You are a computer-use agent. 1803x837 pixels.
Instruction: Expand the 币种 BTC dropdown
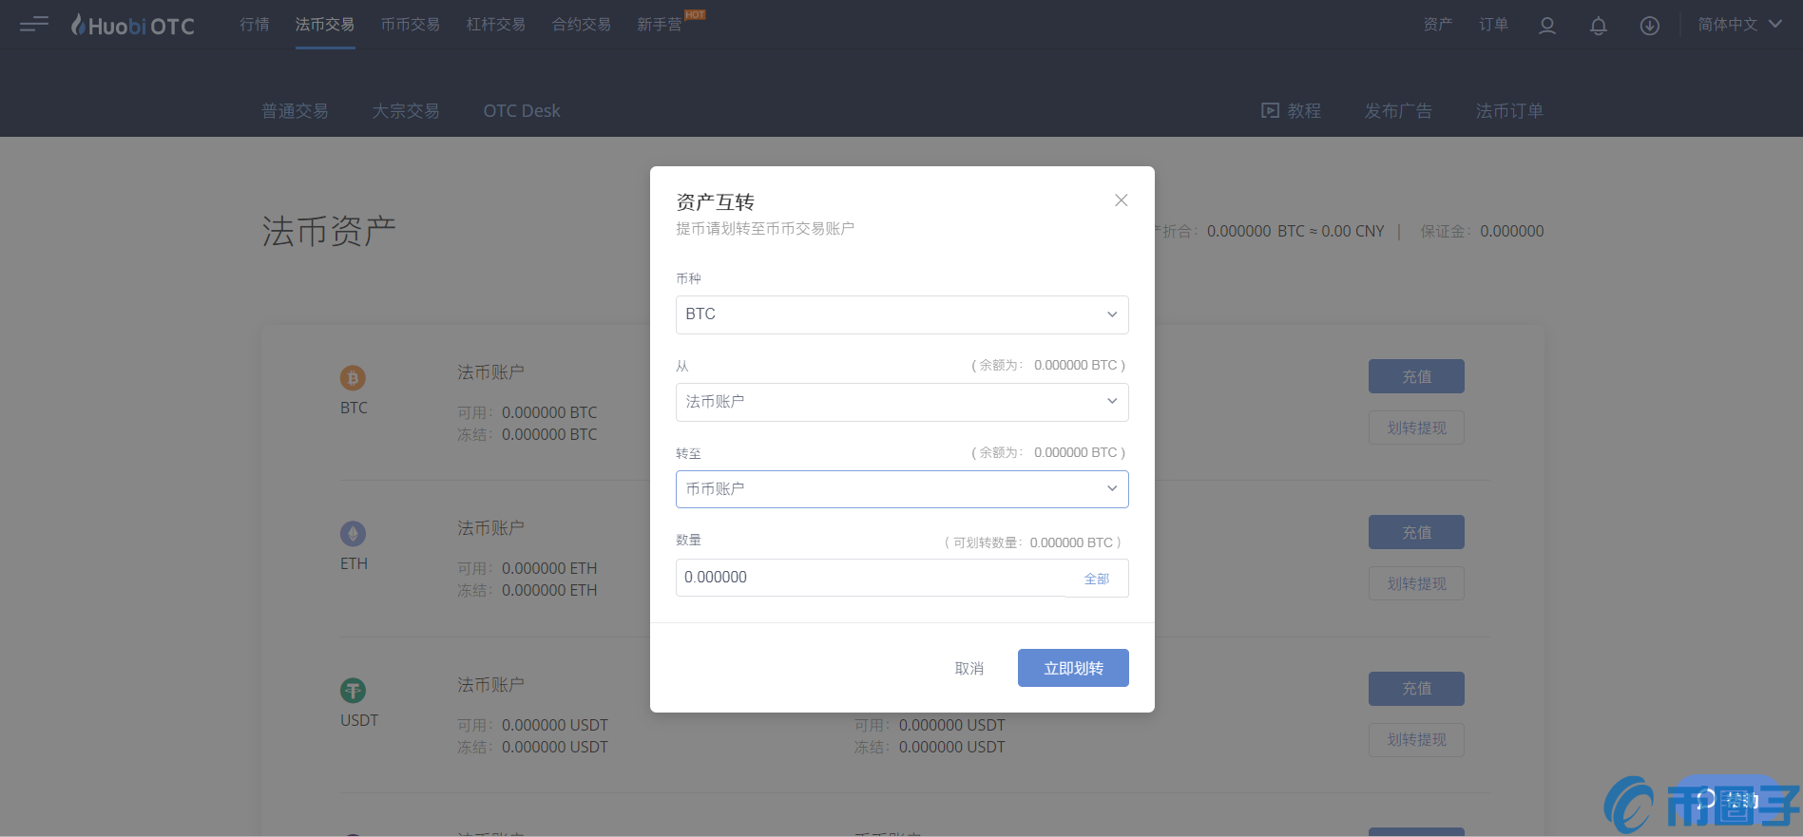click(901, 314)
